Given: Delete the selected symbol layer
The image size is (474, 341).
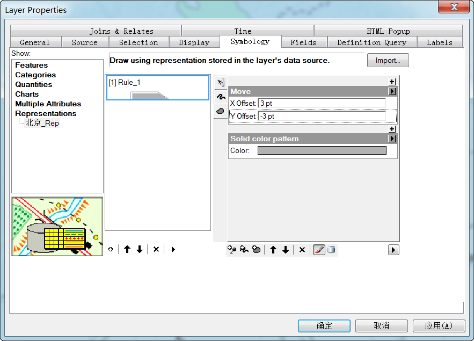Looking at the screenshot, I should tap(302, 250).
